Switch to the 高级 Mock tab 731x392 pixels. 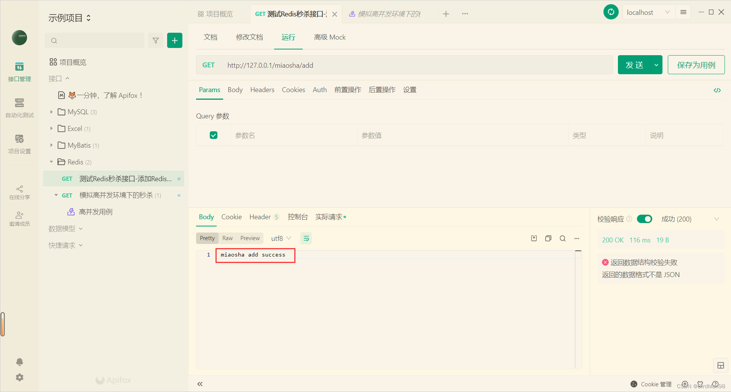[x=330, y=37]
